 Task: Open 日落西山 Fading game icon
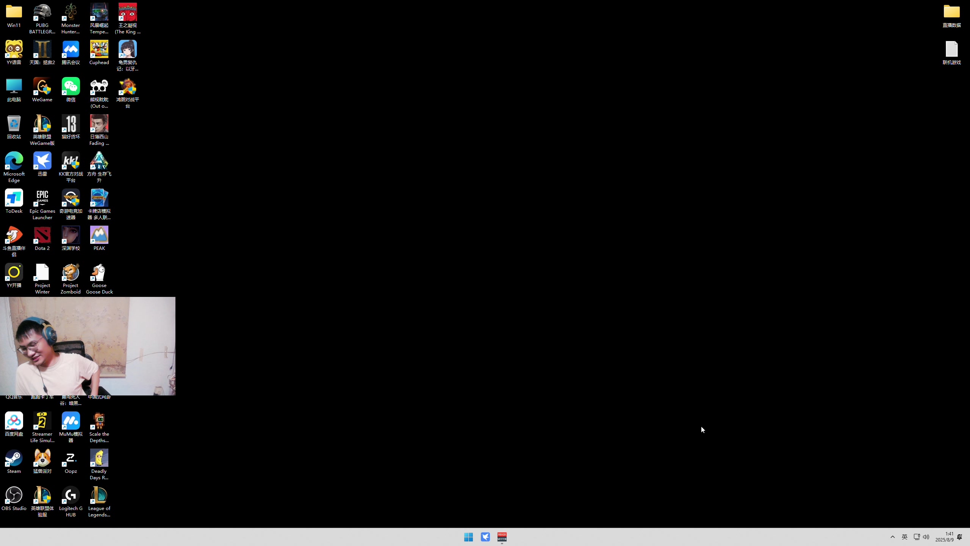click(99, 130)
